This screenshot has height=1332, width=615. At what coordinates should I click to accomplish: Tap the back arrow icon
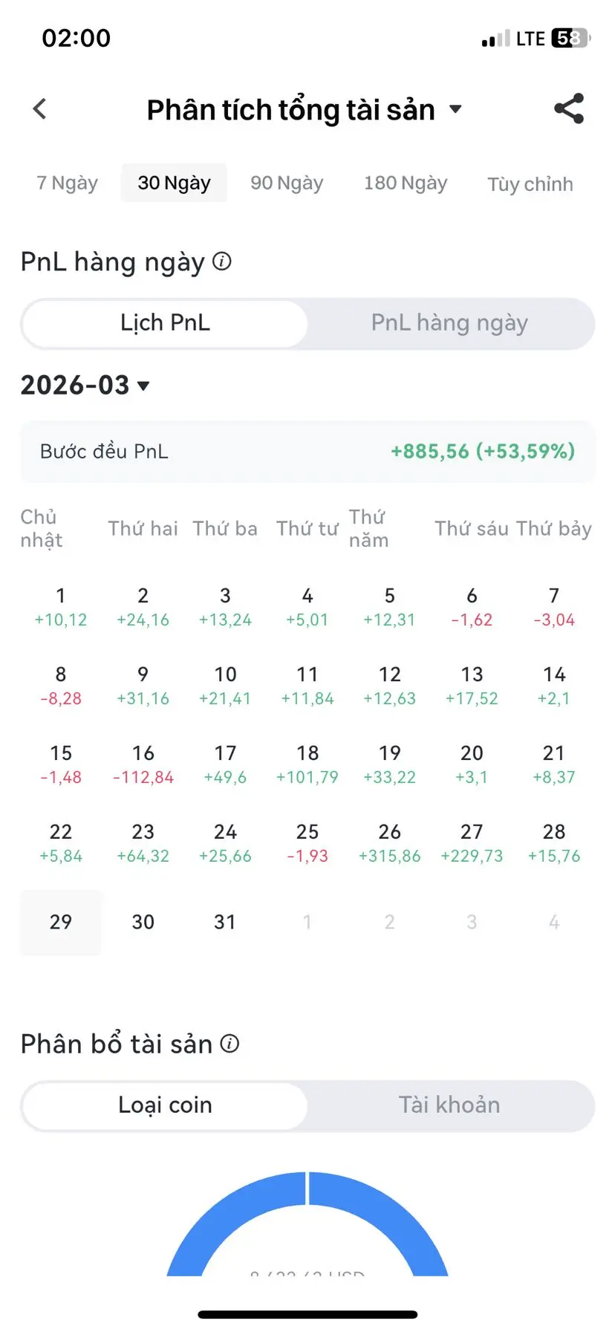(x=40, y=109)
